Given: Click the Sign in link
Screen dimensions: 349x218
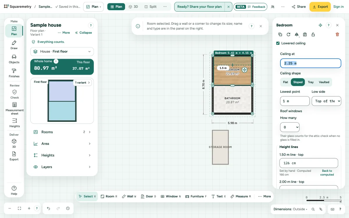Looking at the screenshot, I should click(338, 7).
